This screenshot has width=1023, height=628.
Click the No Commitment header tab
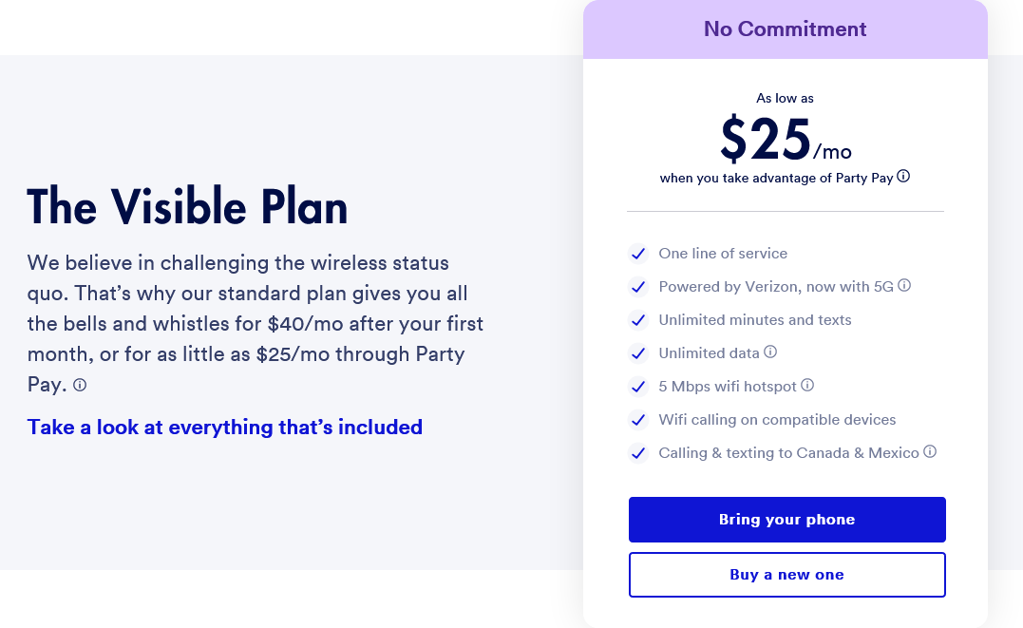coord(785,29)
